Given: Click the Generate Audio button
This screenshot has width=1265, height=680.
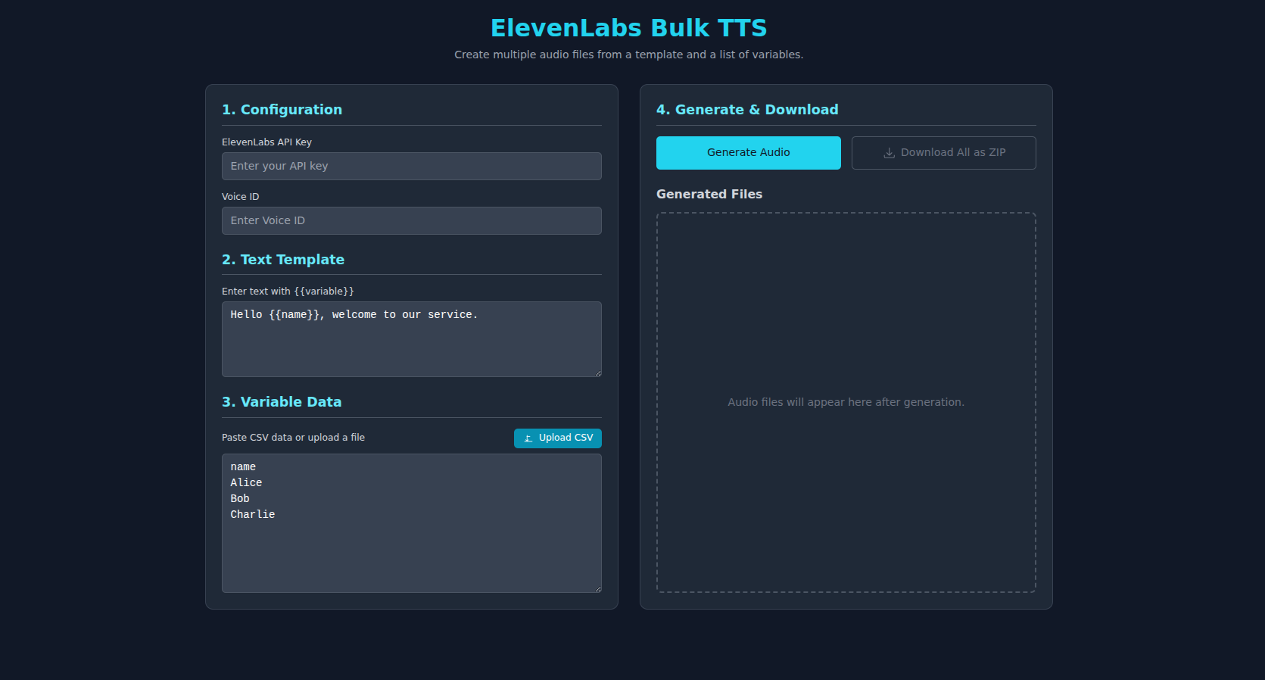Looking at the screenshot, I should click(748, 153).
